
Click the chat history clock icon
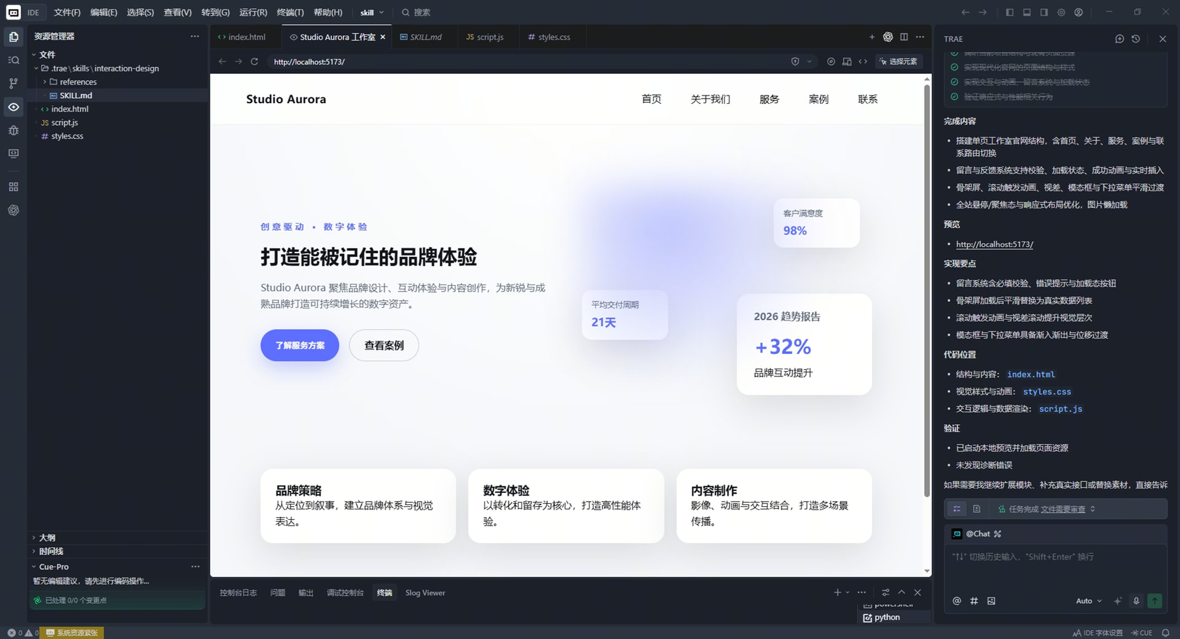coord(1136,39)
